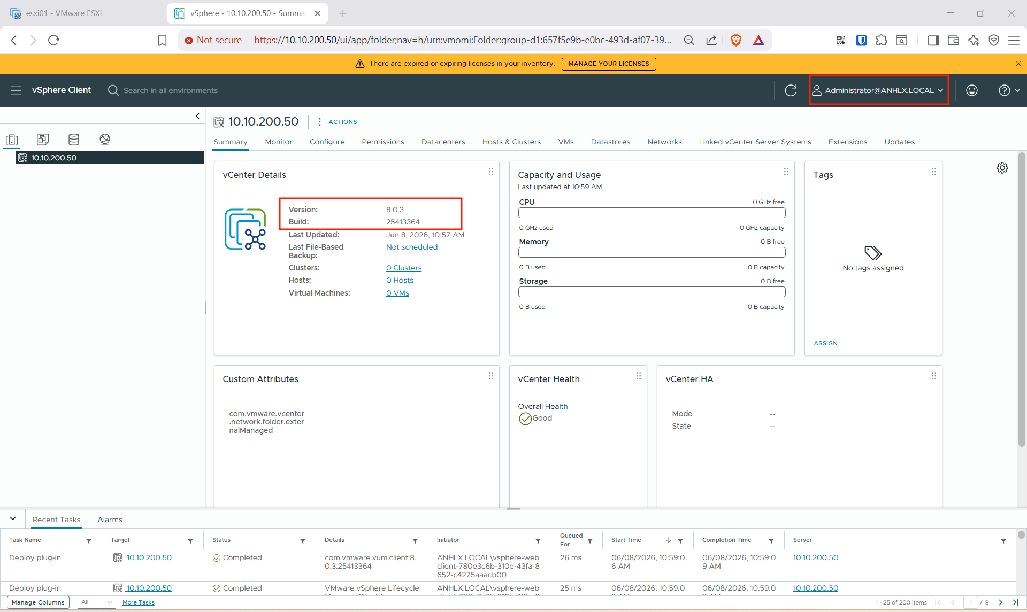The height and width of the screenshot is (612, 1027).
Task: Open the Updates tab
Action: [x=899, y=142]
